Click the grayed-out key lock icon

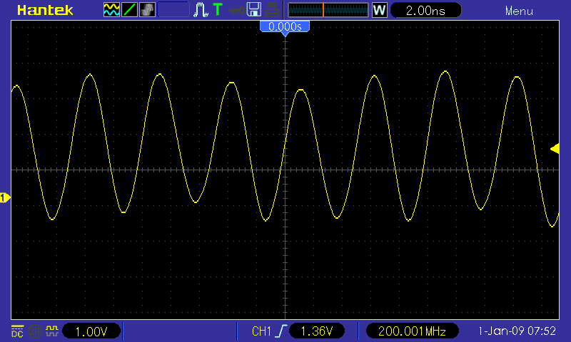pyautogui.click(x=236, y=11)
